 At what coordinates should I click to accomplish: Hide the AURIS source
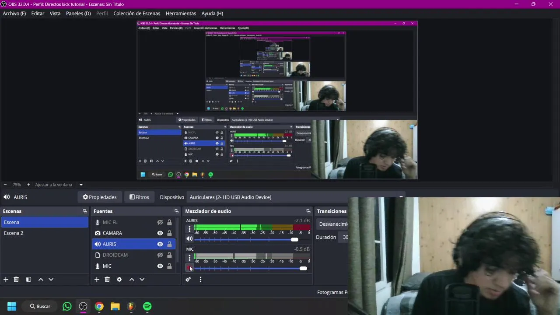click(160, 244)
